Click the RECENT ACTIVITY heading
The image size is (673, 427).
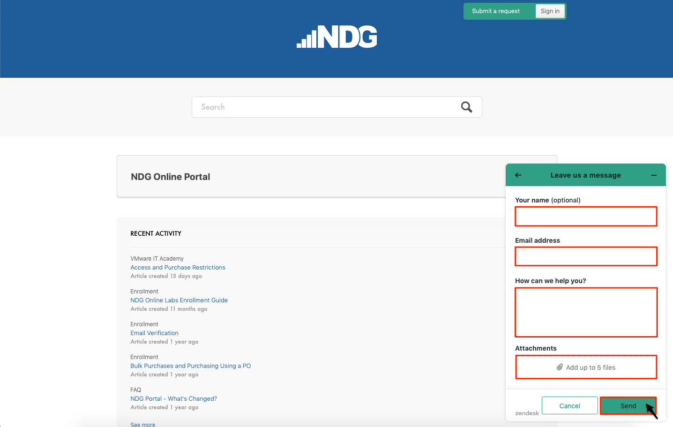tap(156, 233)
